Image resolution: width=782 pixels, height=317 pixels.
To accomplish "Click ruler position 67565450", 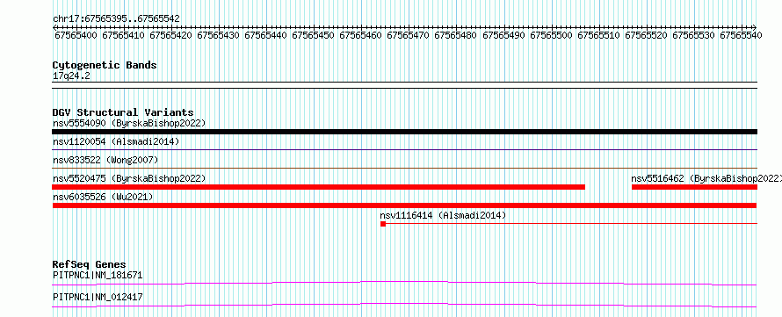I will point(313,35).
